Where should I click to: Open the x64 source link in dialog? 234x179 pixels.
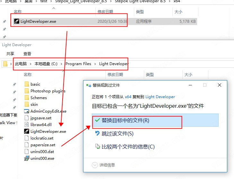[x=128, y=97]
